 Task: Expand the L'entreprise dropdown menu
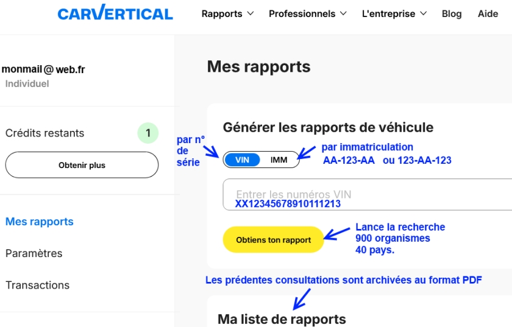point(394,13)
